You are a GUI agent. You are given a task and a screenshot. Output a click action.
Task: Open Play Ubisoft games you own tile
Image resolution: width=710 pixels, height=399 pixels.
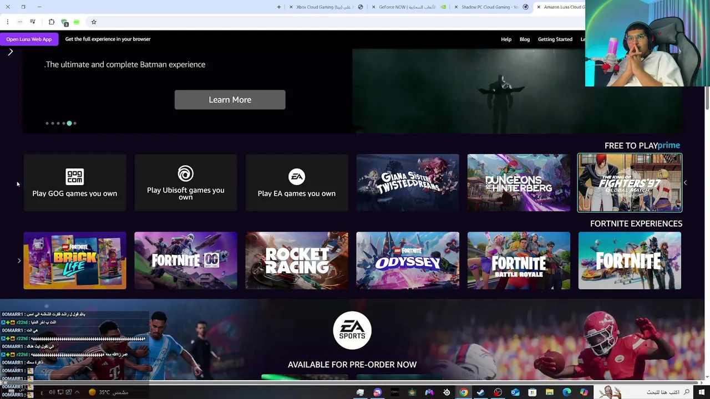(x=186, y=183)
